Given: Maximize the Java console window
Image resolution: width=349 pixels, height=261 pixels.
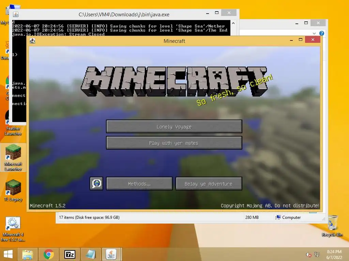Looking at the screenshot, I should 216,13.
